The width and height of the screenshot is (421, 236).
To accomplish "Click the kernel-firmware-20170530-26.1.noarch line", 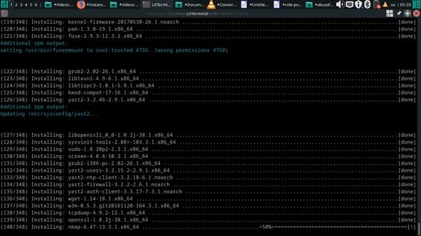I will [x=208, y=22].
